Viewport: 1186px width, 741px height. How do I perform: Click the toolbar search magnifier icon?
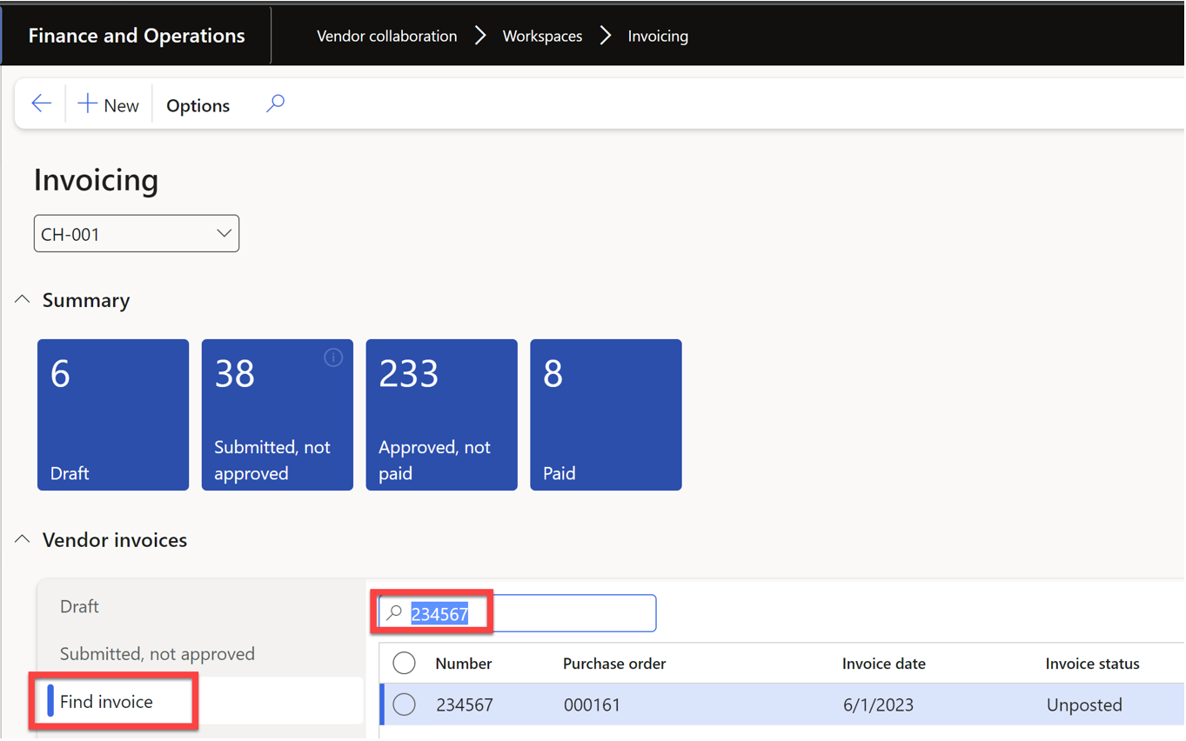(275, 104)
